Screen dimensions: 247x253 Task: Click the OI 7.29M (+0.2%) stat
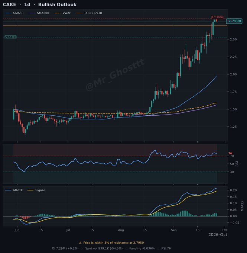coord(65,249)
